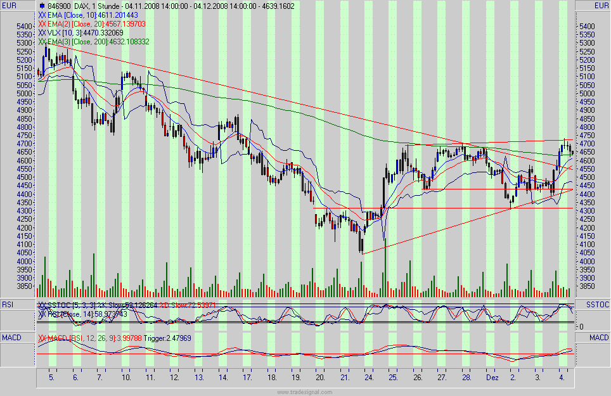Image resolution: width=611 pixels, height=396 pixels.
Task: Click the 5400 label on the left price axis
Action: coord(25,26)
